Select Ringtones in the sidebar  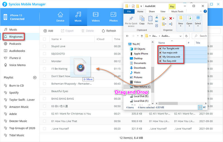tap(16, 37)
